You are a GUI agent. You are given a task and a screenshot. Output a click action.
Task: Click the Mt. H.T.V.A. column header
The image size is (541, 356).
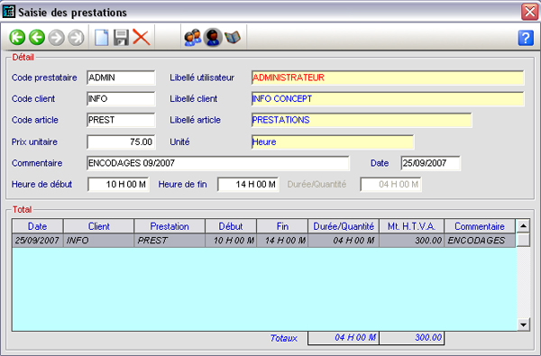point(412,226)
